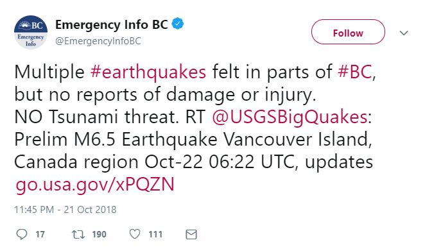The height and width of the screenshot is (247, 425).
Task: Open the #BC hashtag link
Action: 355,72
